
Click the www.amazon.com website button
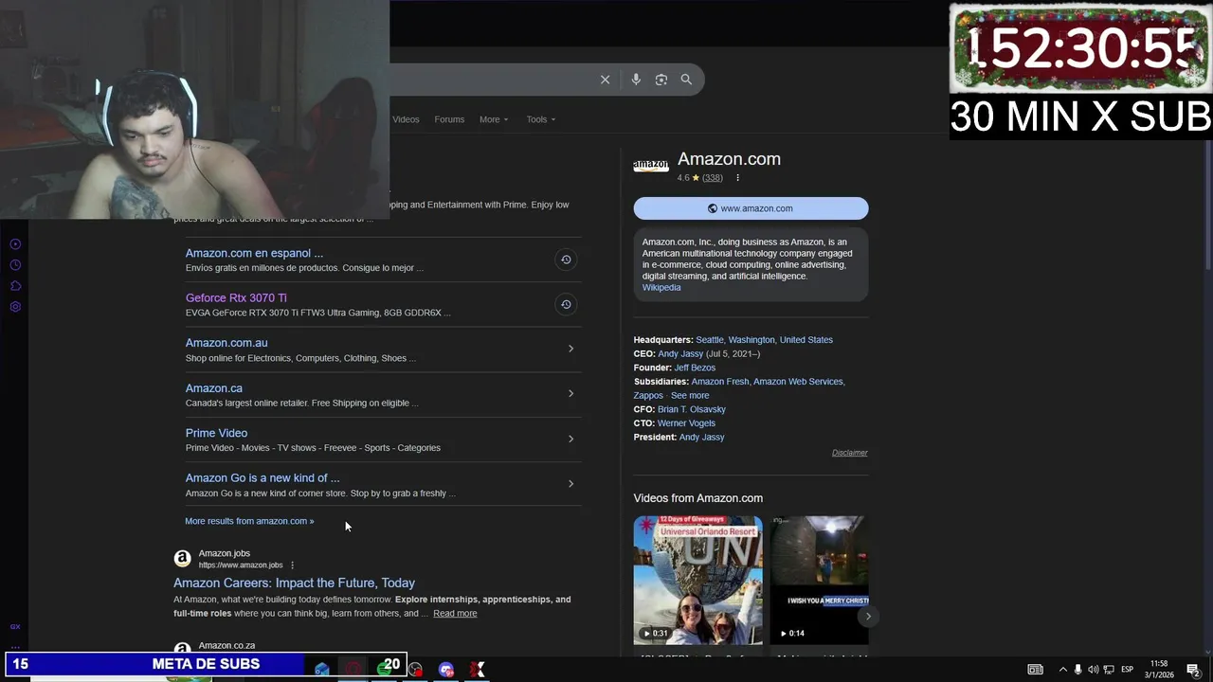point(751,208)
